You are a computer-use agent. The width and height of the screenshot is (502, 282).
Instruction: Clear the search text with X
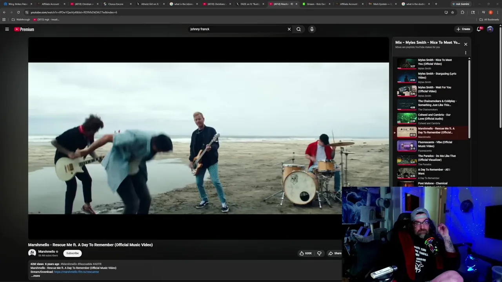[x=289, y=29]
